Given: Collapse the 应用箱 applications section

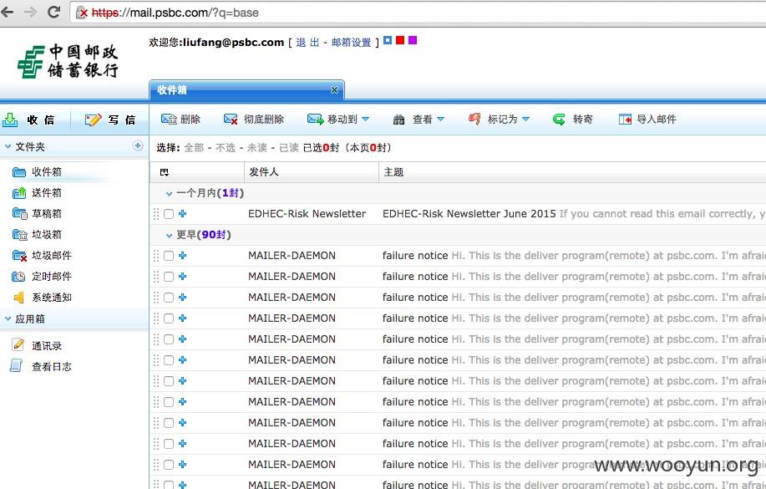Looking at the screenshot, I should [8, 318].
